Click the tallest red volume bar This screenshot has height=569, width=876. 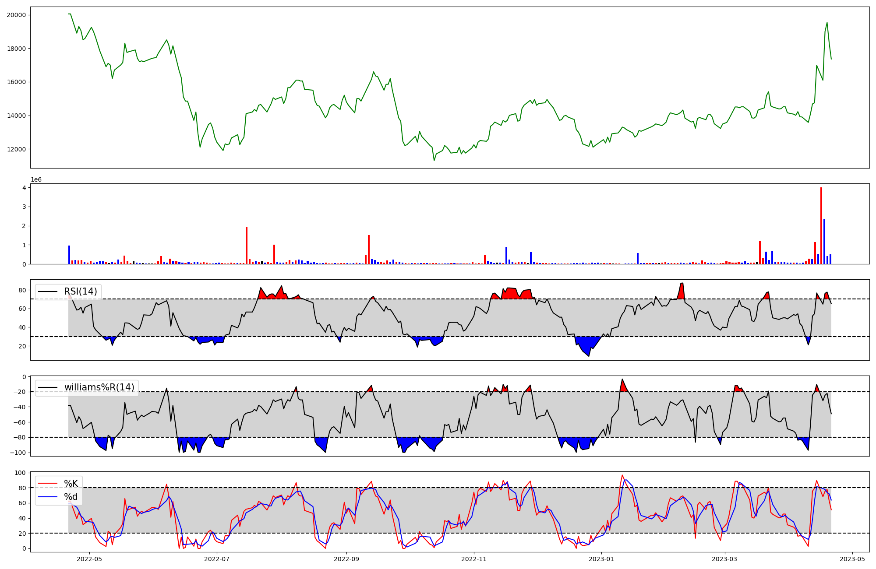[821, 226]
